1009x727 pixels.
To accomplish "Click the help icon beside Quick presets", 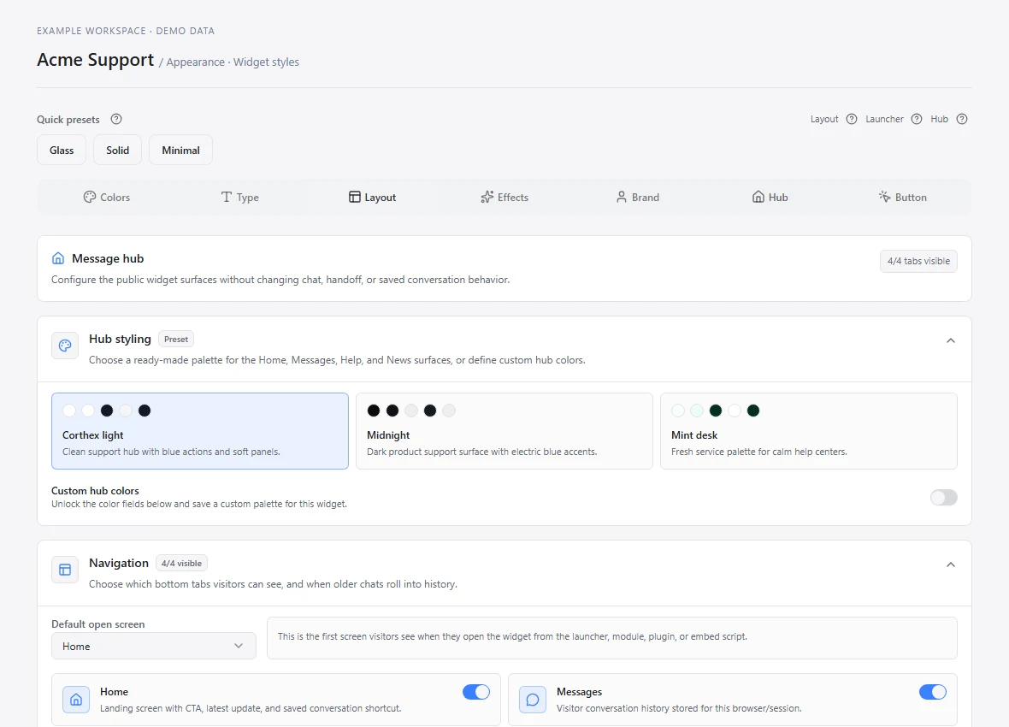I will (x=115, y=119).
